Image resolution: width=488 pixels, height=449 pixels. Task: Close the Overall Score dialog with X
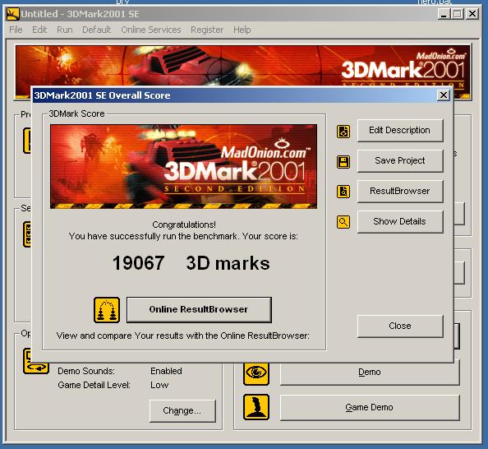[x=443, y=95]
